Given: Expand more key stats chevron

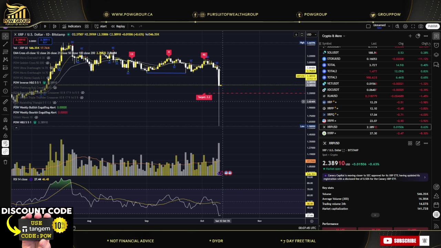Looking at the screenshot, I should 375,215.
